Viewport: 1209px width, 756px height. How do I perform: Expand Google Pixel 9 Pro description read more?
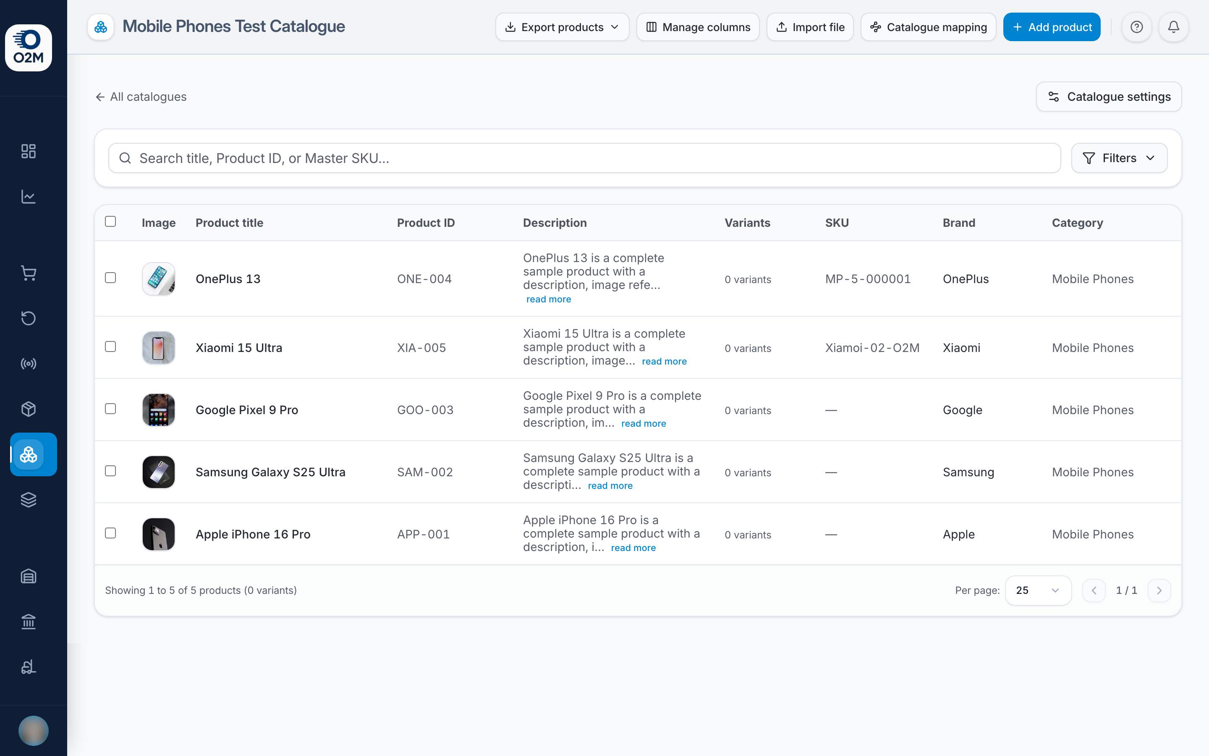pos(644,423)
